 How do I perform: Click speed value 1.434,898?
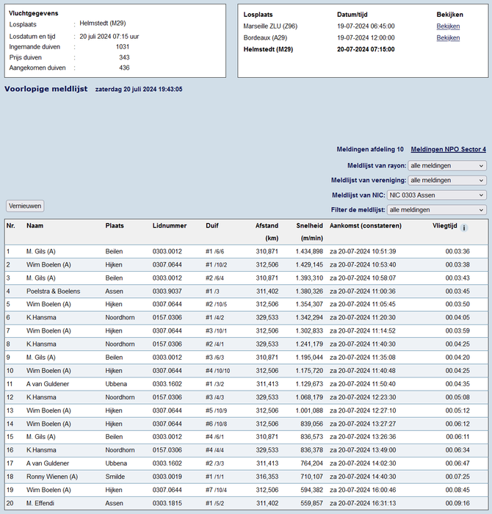click(309, 251)
